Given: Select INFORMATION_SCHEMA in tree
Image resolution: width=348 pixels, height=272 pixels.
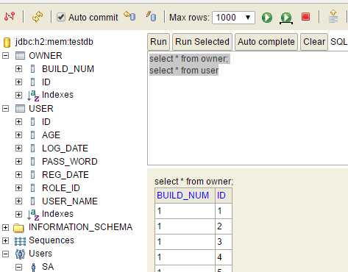Looking at the screenshot, I should [81, 227].
